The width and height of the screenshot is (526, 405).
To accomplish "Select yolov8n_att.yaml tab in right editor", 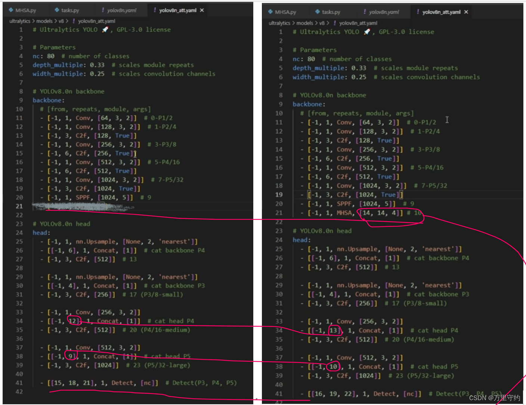I will 441,12.
